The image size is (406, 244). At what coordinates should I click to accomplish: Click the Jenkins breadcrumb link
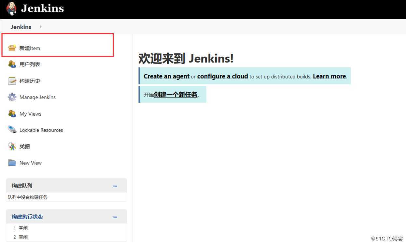[x=21, y=27]
